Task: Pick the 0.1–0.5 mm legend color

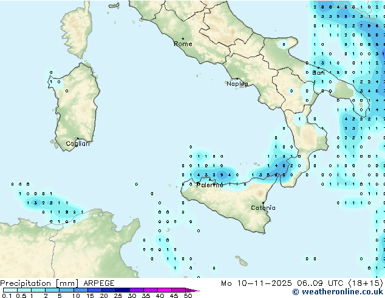Action: [10, 290]
